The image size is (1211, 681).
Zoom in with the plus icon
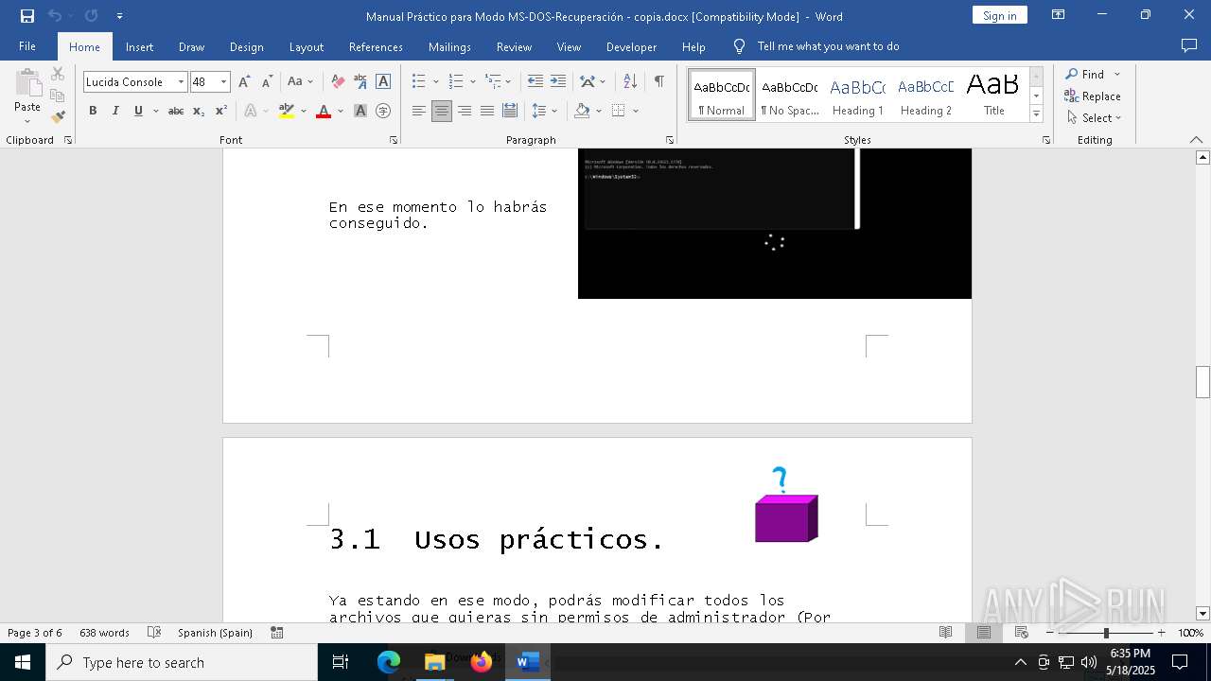pos(1161,633)
